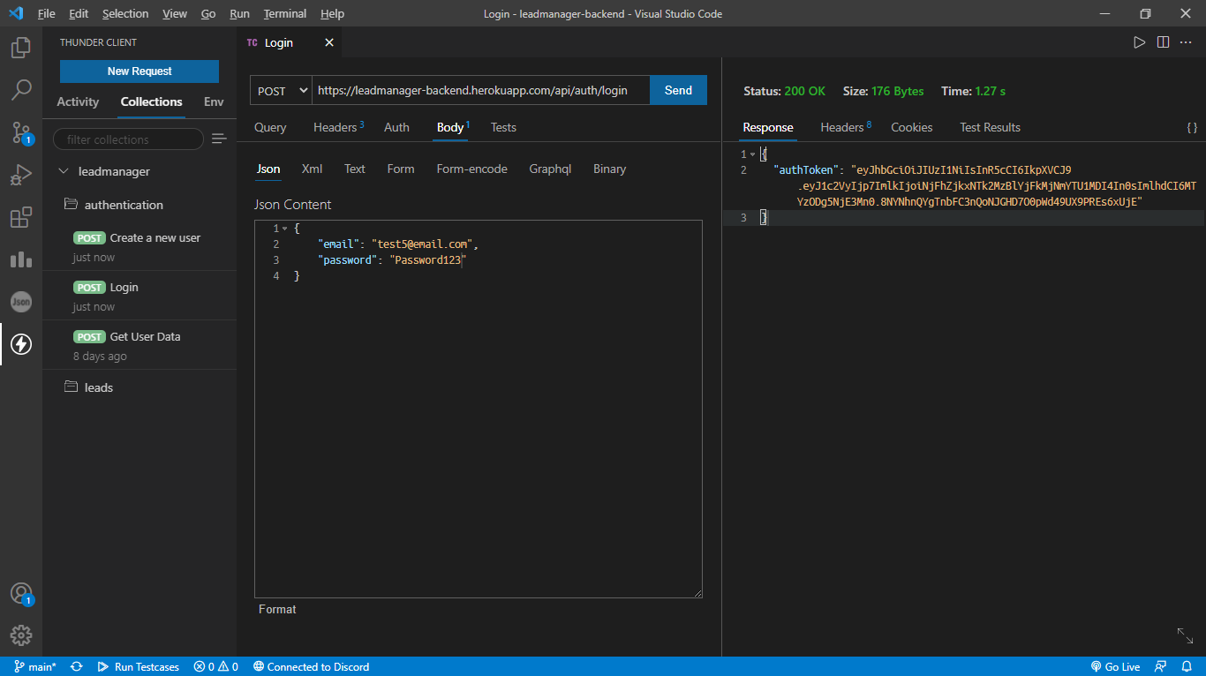Fold JSON body at line 1 arrow
The width and height of the screenshot is (1206, 676).
click(x=284, y=229)
